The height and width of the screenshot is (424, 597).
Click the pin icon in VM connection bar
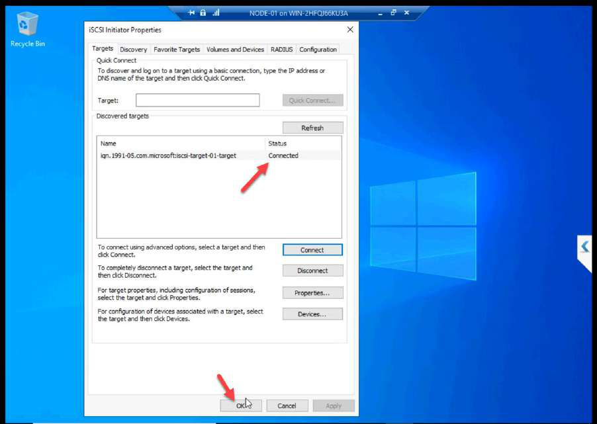click(191, 13)
